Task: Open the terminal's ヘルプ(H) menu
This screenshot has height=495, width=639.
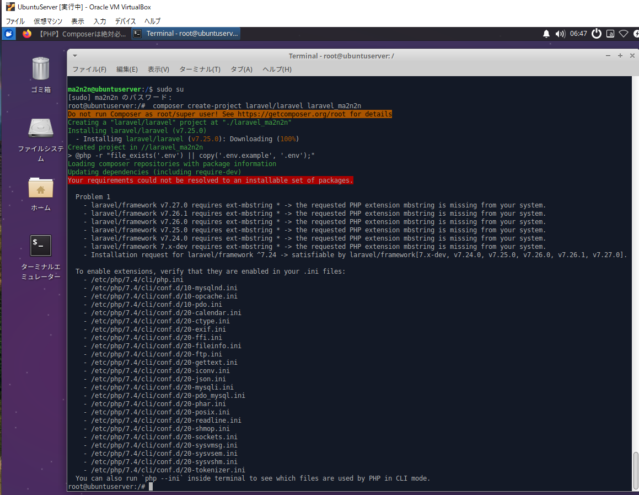Action: point(277,70)
